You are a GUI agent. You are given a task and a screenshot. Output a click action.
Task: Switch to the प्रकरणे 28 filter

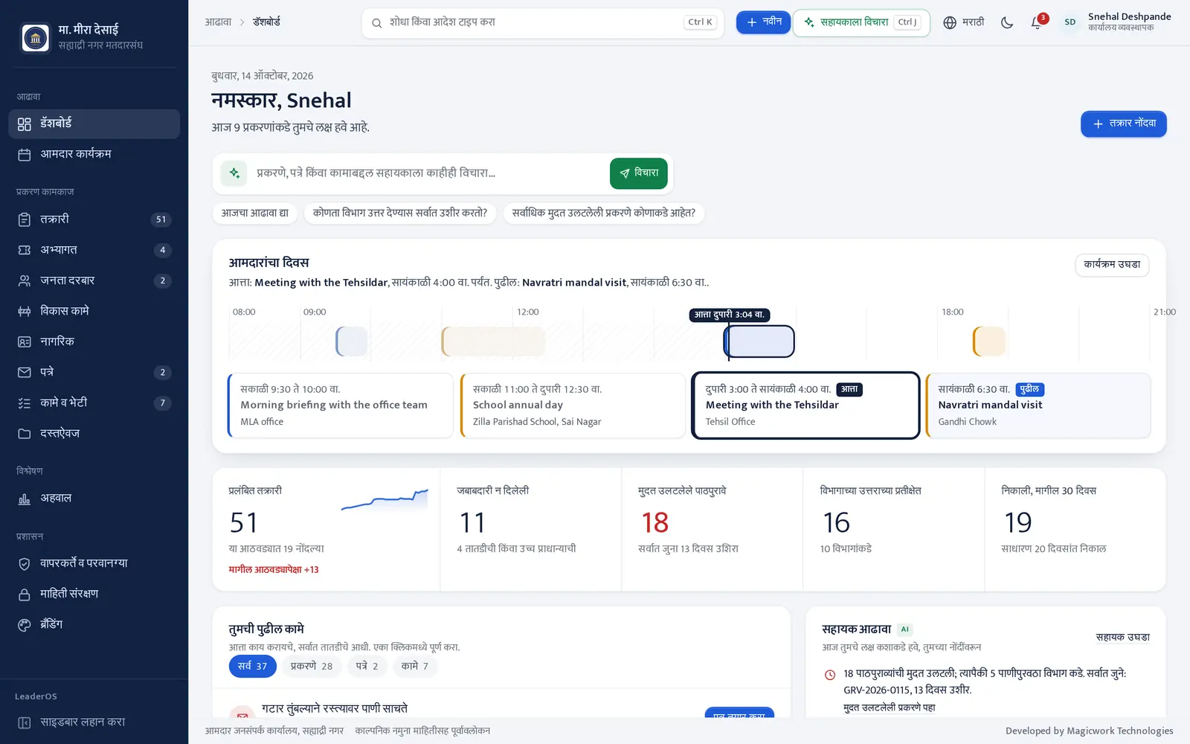click(x=312, y=667)
